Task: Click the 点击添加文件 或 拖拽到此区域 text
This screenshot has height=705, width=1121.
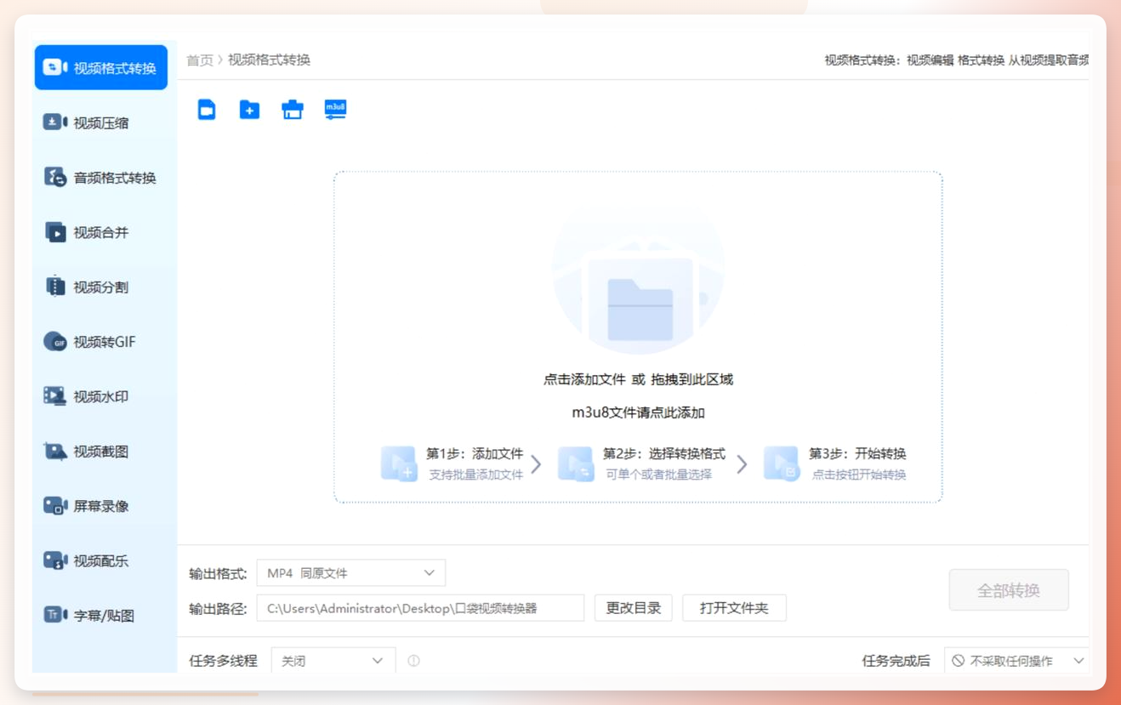Action: pyautogui.click(x=638, y=379)
